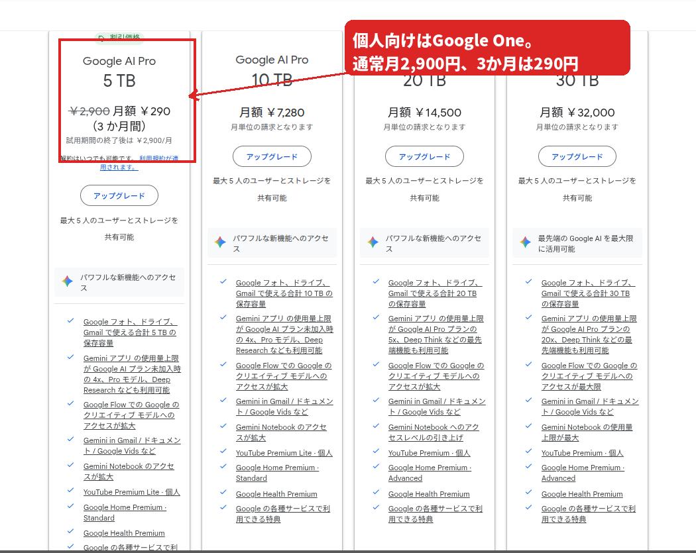Image resolution: width=696 pixels, height=553 pixels.
Task: Click the discounted 月額 ¥290 price
Action: (142, 111)
